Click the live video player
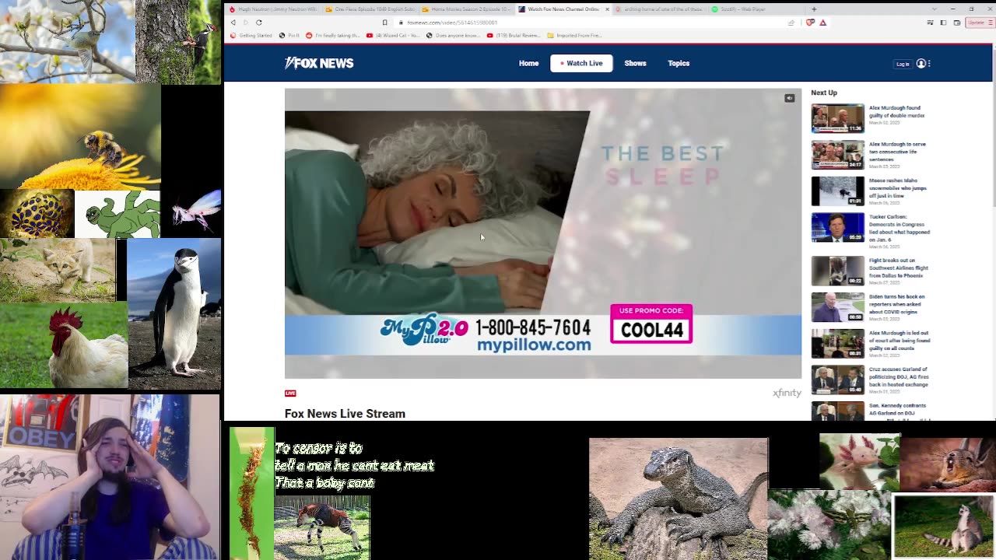 pyautogui.click(x=543, y=233)
